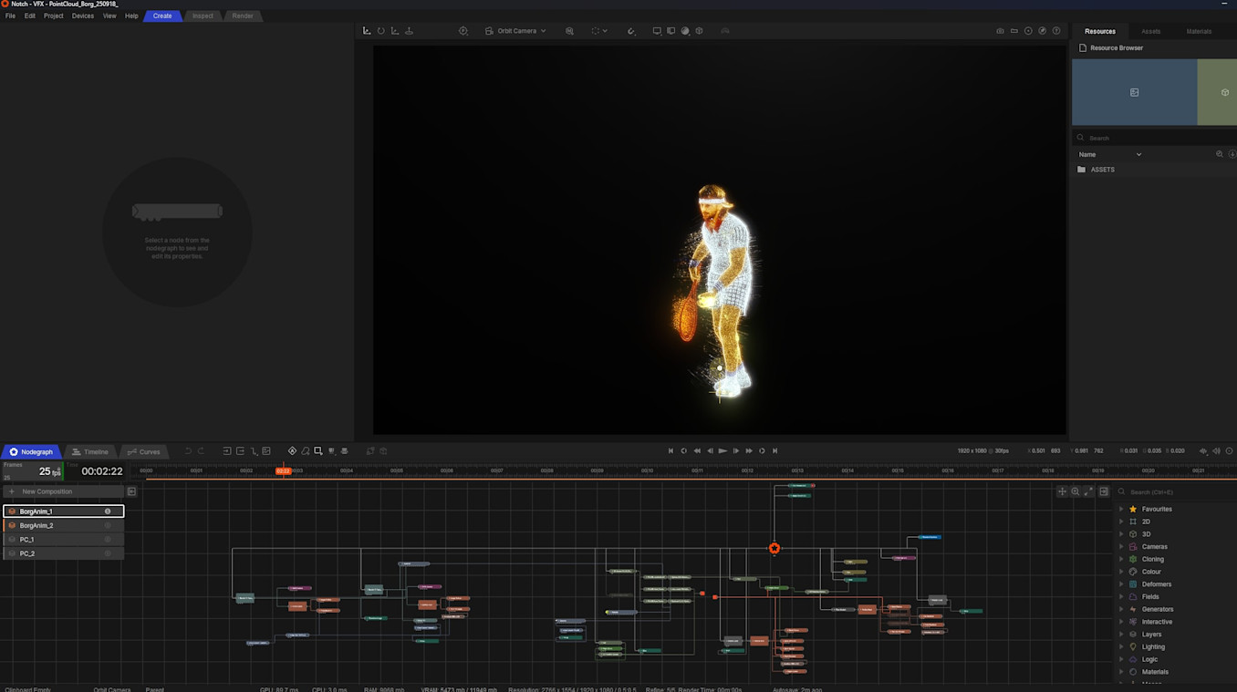Click the screenshot camera icon above viewport
This screenshot has width=1237, height=692.
pos(1000,31)
